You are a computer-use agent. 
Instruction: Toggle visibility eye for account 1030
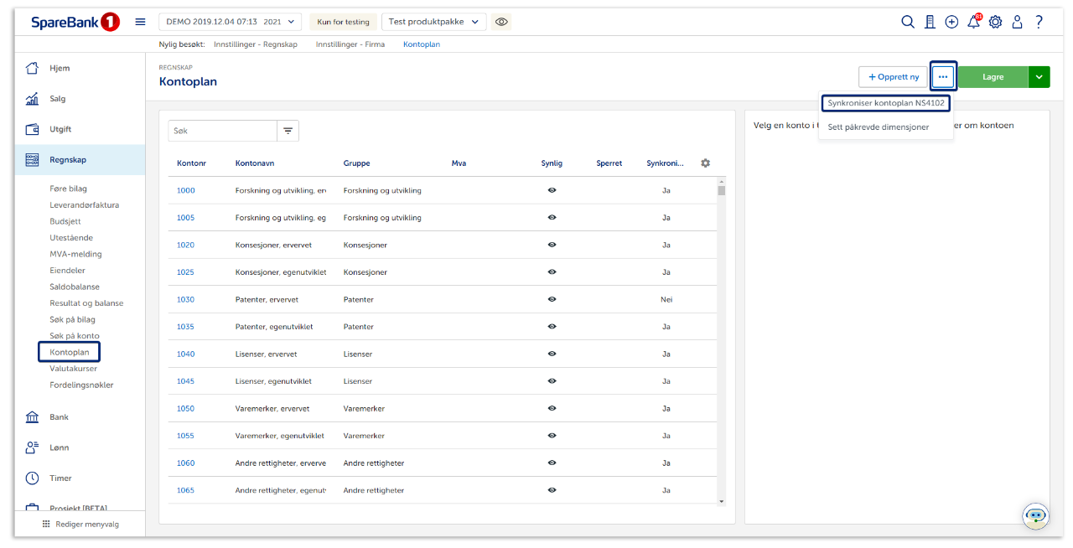pos(552,299)
